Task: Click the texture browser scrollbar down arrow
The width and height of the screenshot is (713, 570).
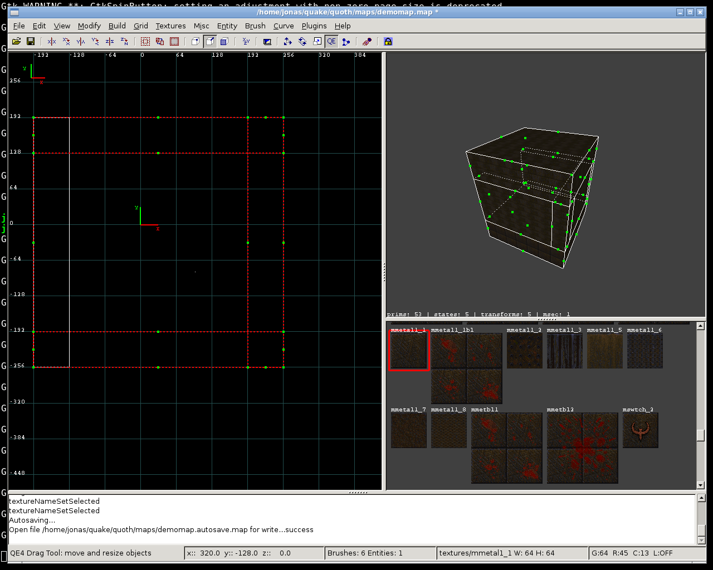Action: pos(701,485)
